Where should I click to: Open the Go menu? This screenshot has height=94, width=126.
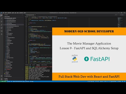(15, 13)
